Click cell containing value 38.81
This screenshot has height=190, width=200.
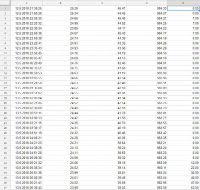click(102, 173)
